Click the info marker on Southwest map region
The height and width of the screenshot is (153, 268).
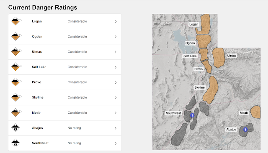click(192, 115)
